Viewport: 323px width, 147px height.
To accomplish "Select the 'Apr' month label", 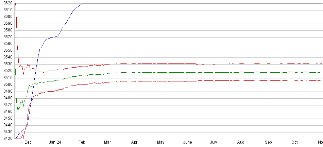I will (134, 143).
